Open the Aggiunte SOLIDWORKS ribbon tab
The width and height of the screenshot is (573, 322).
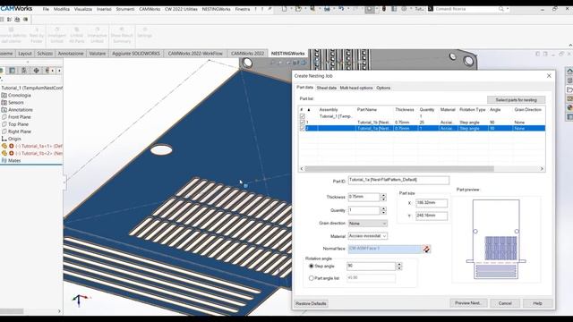point(136,54)
